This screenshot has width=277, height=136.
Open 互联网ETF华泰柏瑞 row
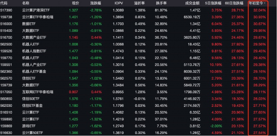[138, 92]
